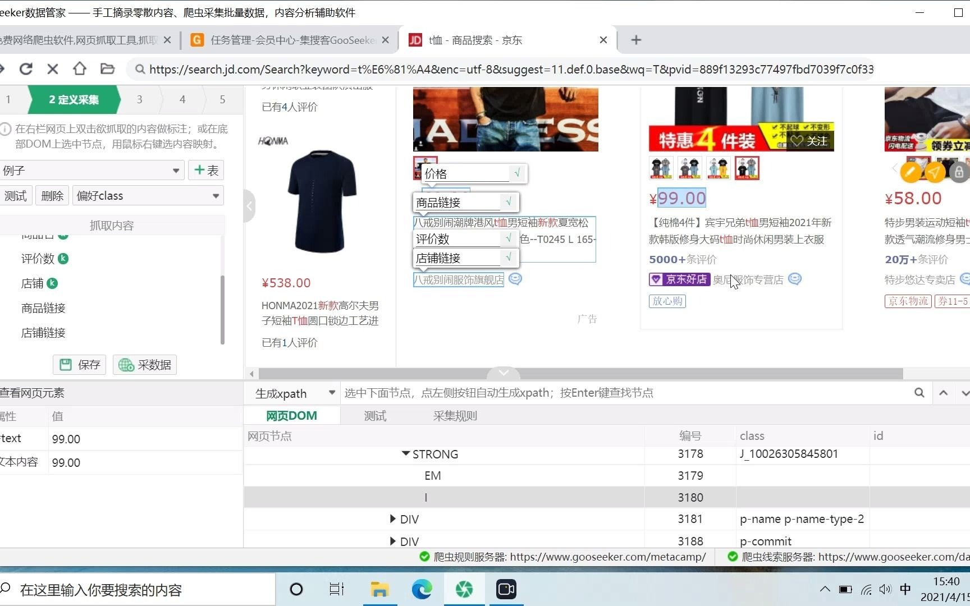
Task: Select the EM node in the DOM tree
Action: (x=432, y=476)
